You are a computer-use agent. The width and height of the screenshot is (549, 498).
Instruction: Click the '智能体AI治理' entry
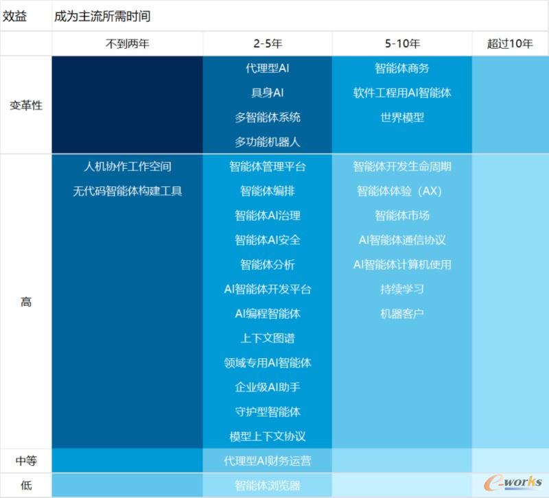268,215
